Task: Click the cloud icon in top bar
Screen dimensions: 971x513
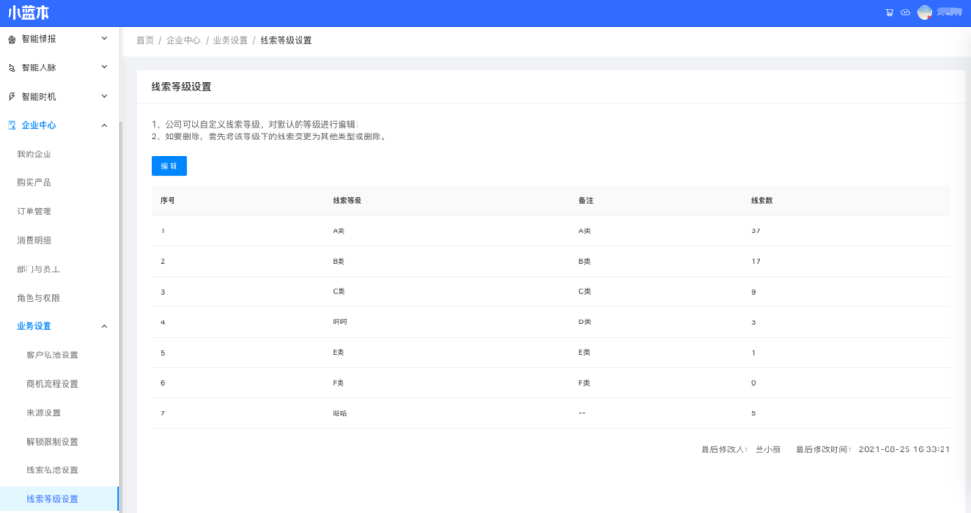Action: pyautogui.click(x=905, y=12)
